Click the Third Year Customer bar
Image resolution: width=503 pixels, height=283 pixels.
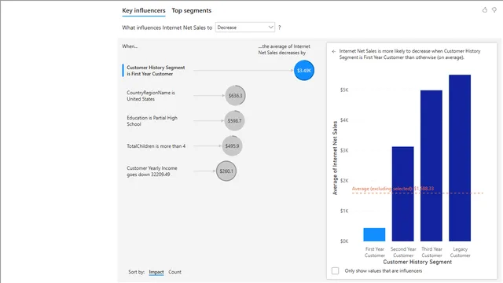coord(431,166)
